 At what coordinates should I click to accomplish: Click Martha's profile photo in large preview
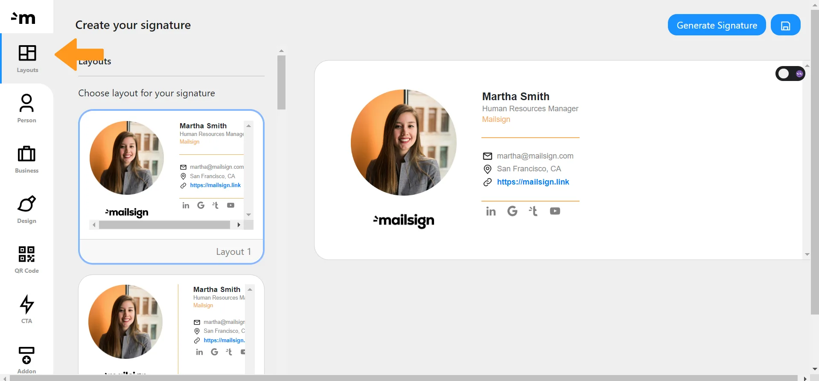(404, 142)
